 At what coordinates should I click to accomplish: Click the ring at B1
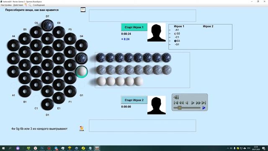pyautogui.click(x=25, y=91)
